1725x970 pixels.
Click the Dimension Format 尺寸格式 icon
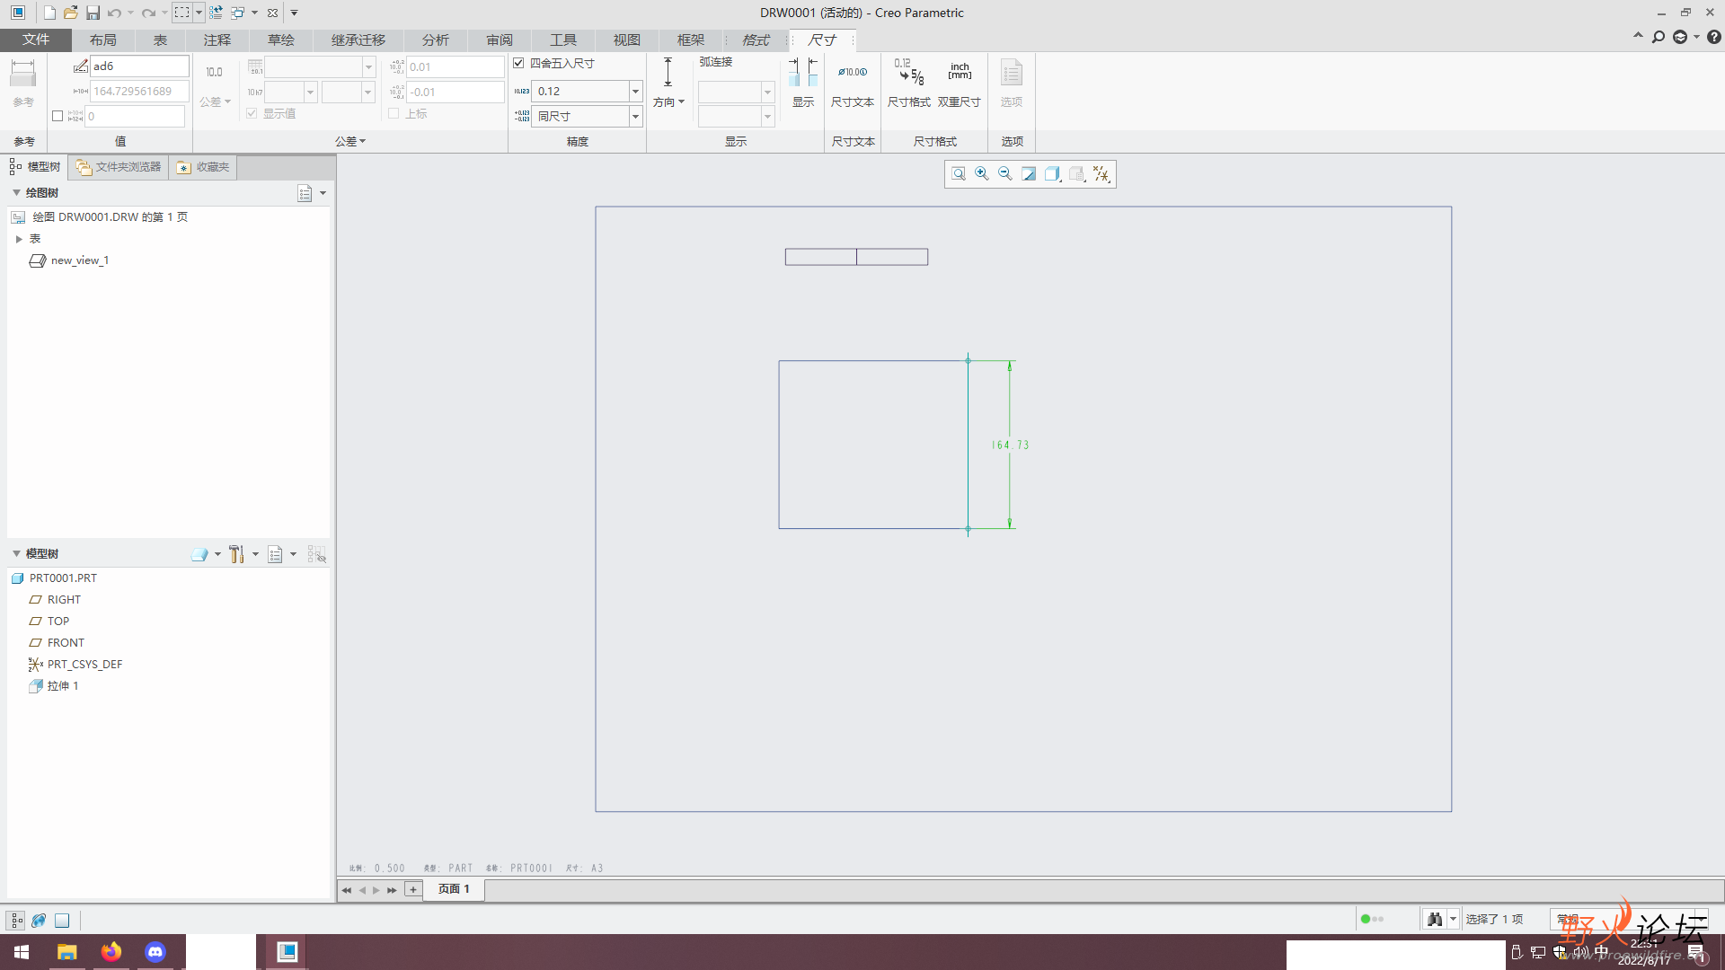point(909,83)
